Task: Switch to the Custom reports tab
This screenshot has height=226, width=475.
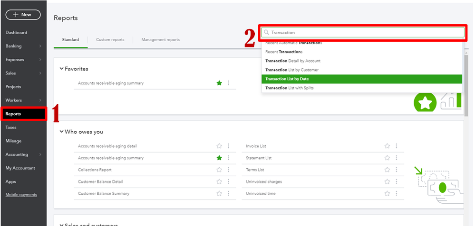Action: [x=110, y=39]
